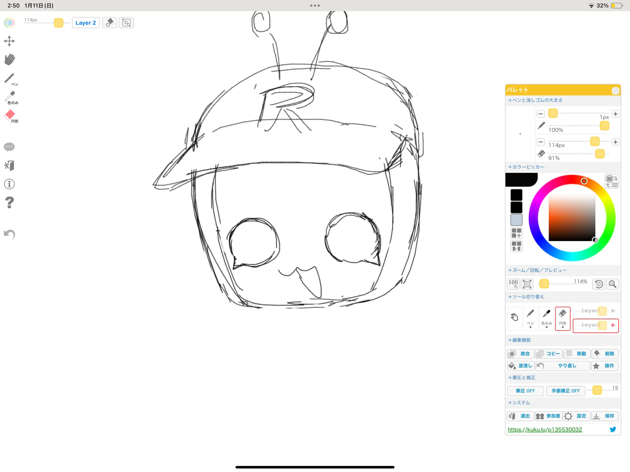
Task: Open the info circle icon
Action: click(9, 184)
